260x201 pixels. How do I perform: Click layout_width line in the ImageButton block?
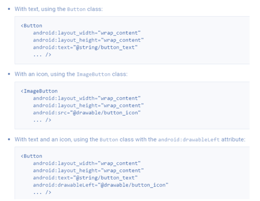pyautogui.click(x=87, y=98)
